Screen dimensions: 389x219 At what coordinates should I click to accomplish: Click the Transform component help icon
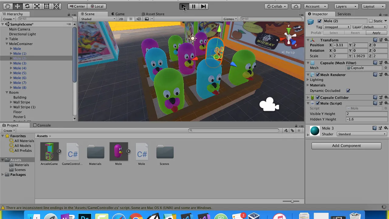tap(375, 40)
